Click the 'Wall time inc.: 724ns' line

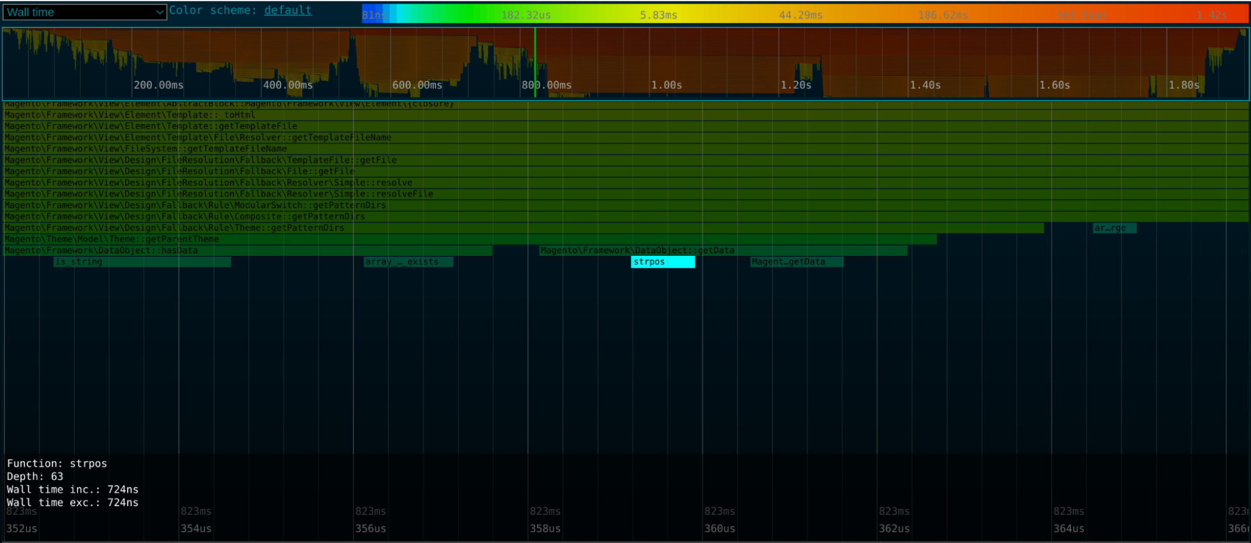pyautogui.click(x=73, y=490)
